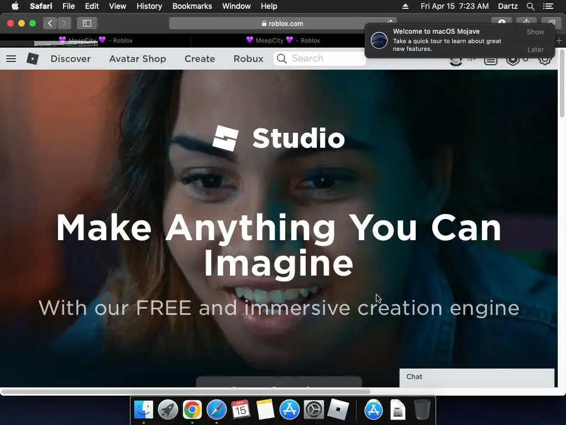Open the Avatar Shop link
566x425 pixels.
pos(138,59)
